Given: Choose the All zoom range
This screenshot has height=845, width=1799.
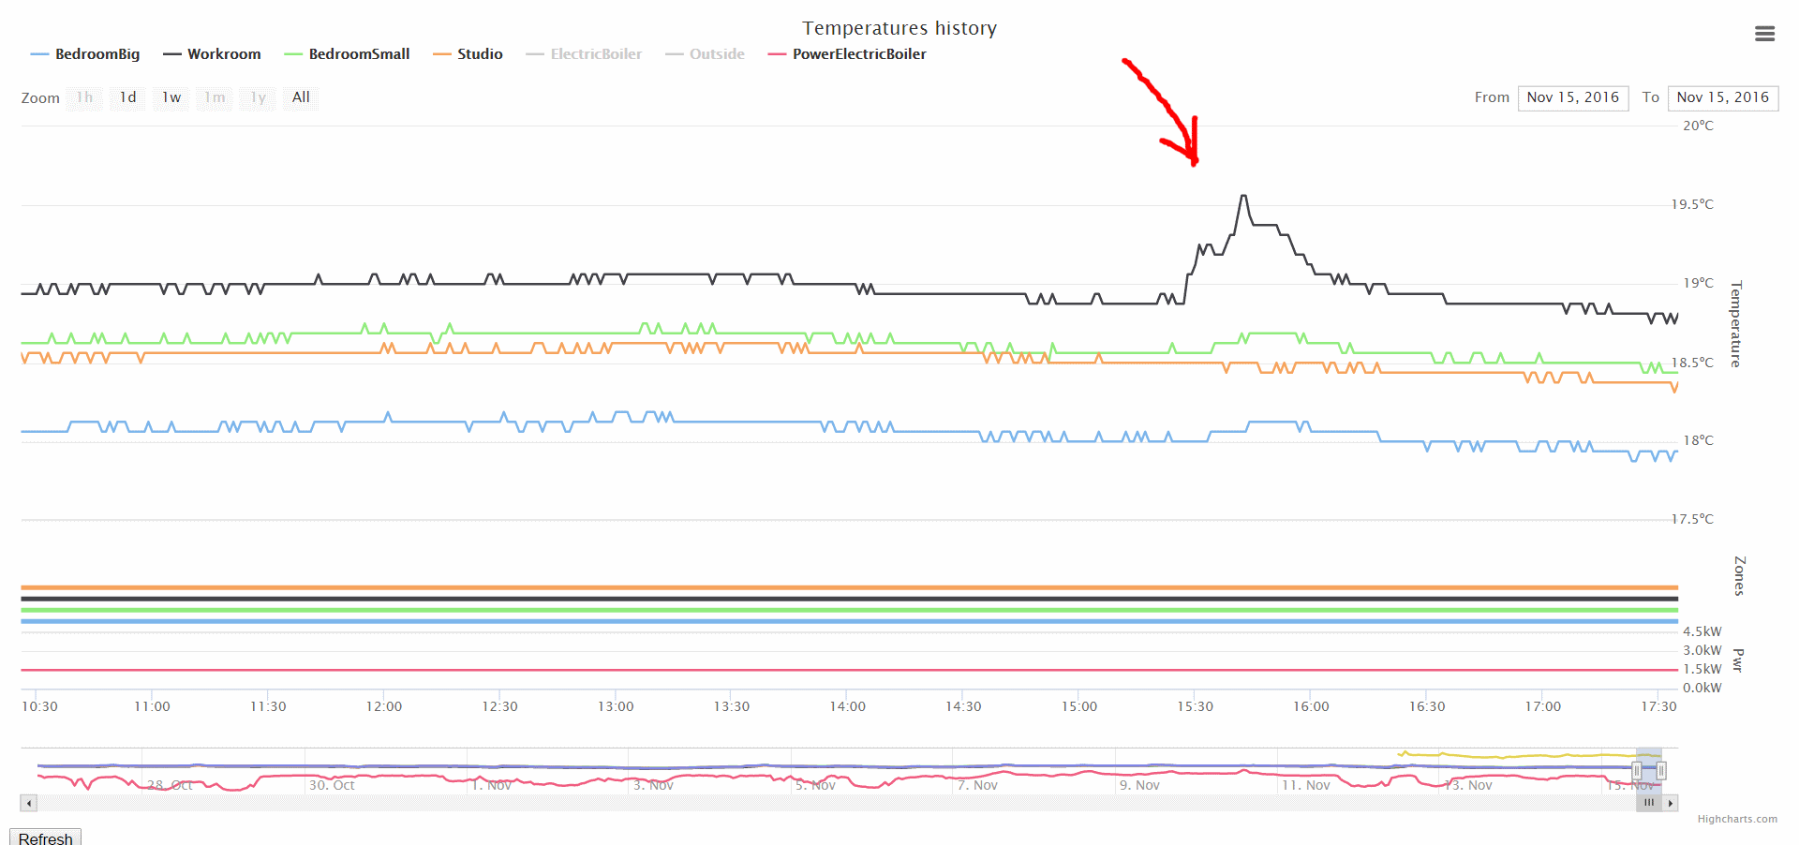Looking at the screenshot, I should coord(301,97).
